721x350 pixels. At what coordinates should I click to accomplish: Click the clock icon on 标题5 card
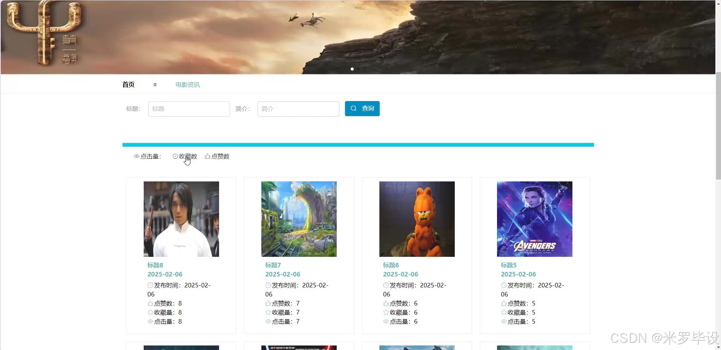[x=504, y=285]
